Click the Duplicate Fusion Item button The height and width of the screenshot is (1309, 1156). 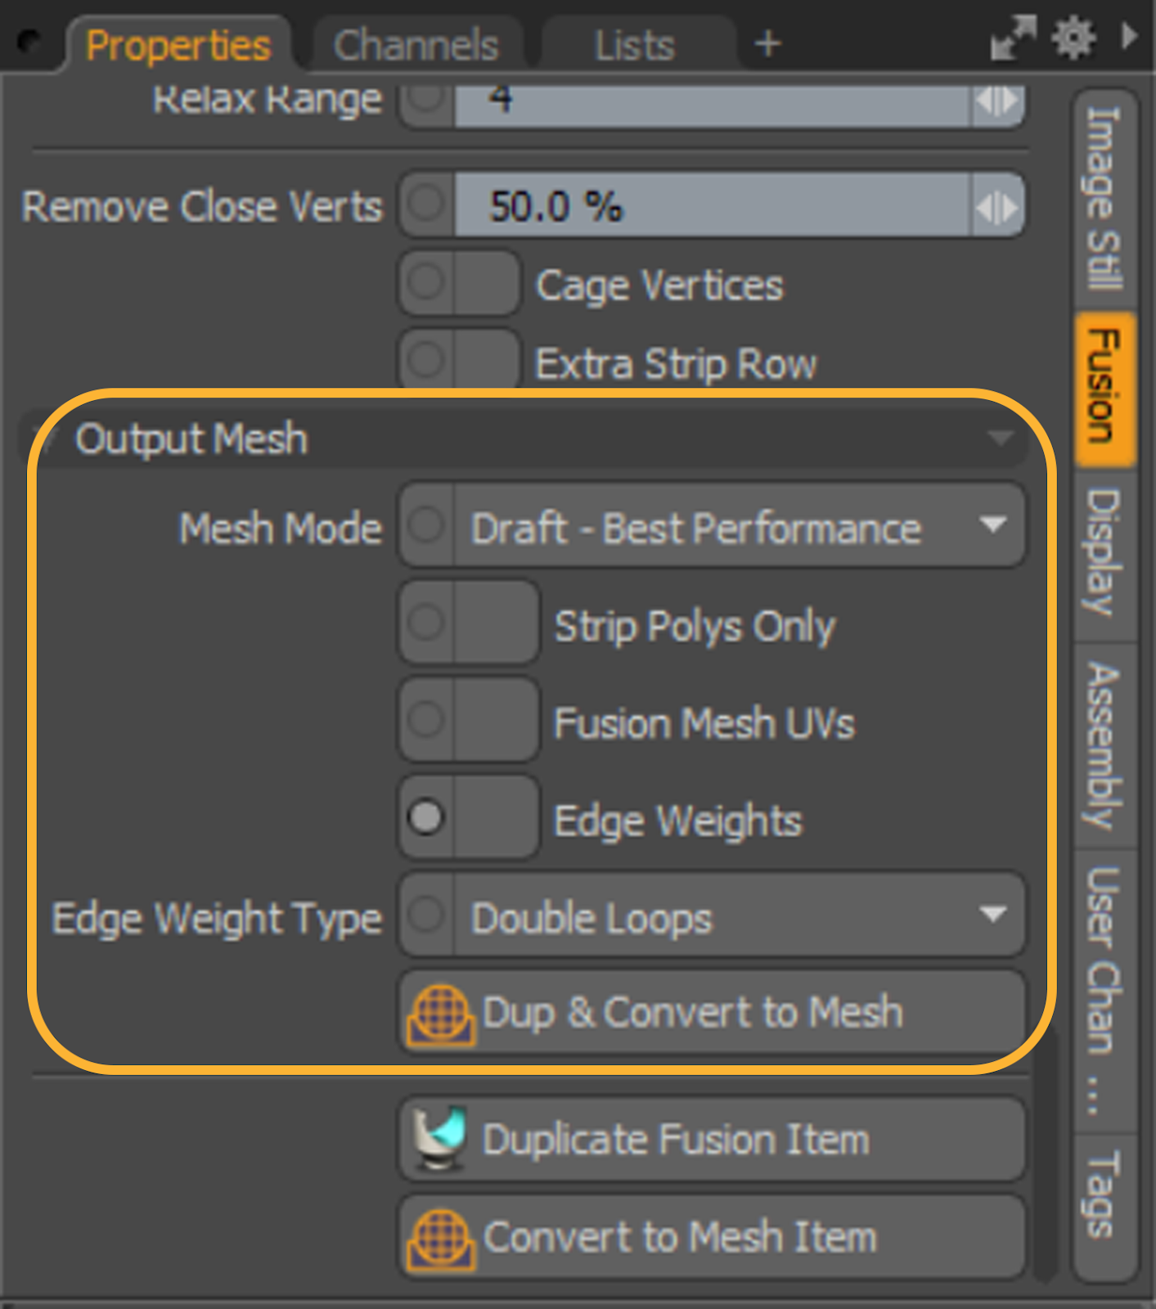pos(711,1140)
